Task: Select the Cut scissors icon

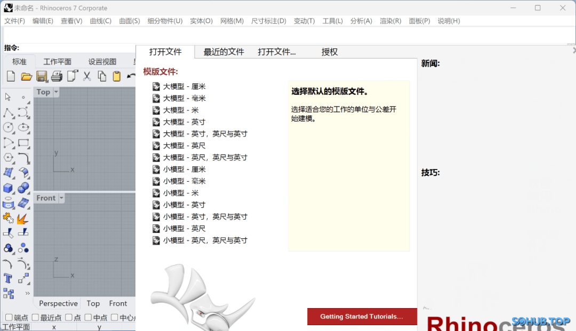Action: pos(86,76)
